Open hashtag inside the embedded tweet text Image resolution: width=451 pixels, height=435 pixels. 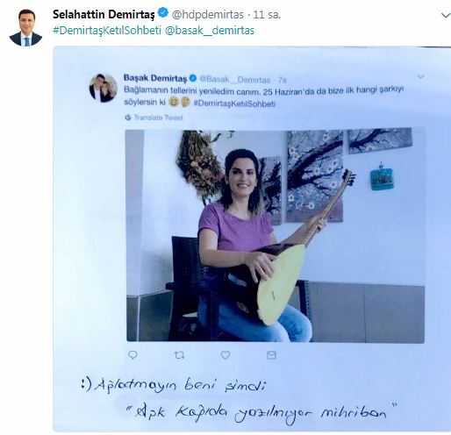[x=234, y=103]
